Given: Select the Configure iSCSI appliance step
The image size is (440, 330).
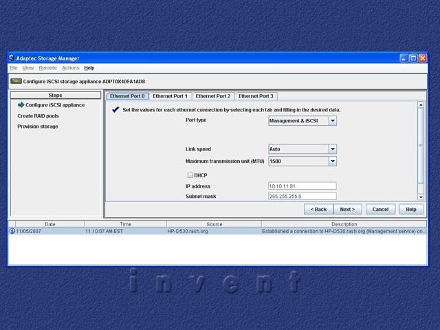Looking at the screenshot, I should (55, 105).
